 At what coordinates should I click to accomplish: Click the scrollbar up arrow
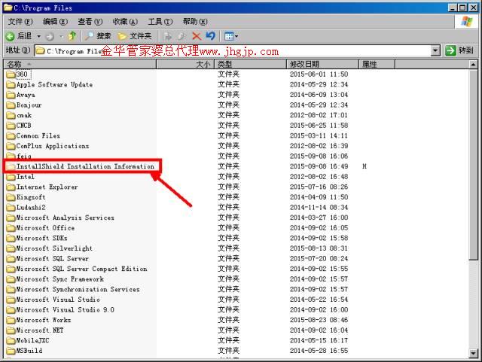point(474,65)
